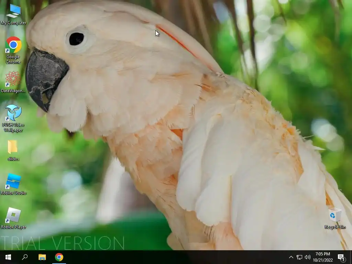Screen dimensions: 352x264
Task: Select the Roblox Studio shortcut
Action: tap(13, 184)
